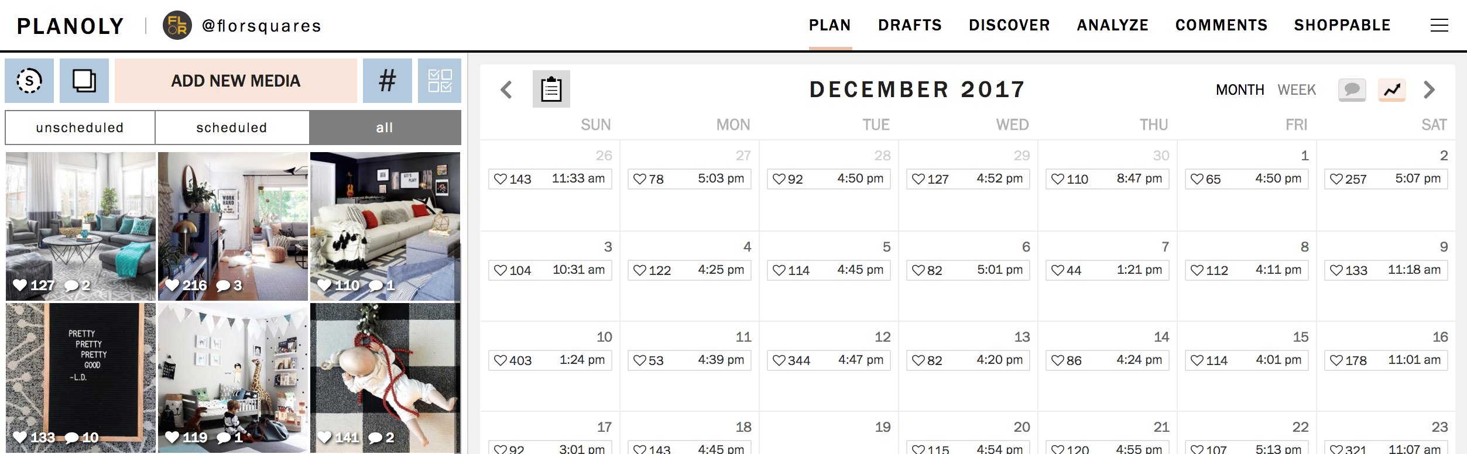Open the Stories planner icon
The width and height of the screenshot is (1467, 454).
coord(29,81)
